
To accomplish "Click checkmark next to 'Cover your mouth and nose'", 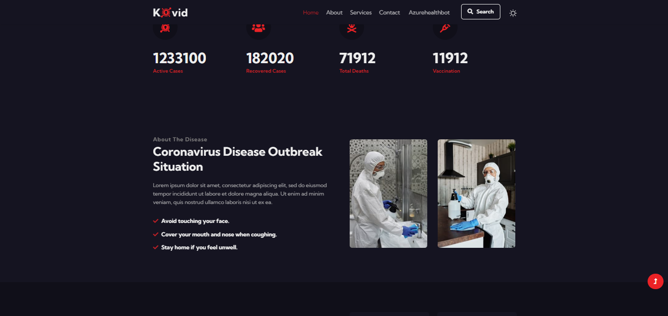I will tap(155, 233).
